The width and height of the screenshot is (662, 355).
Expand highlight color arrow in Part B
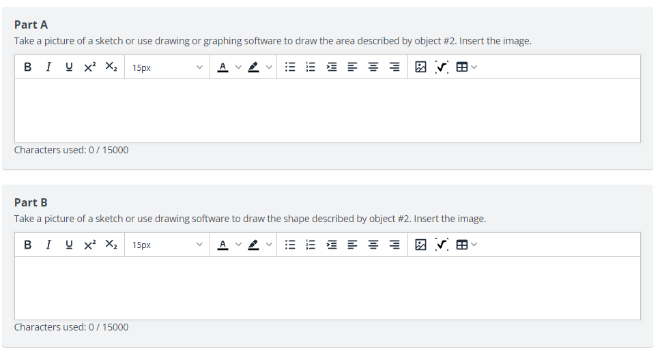[269, 245]
